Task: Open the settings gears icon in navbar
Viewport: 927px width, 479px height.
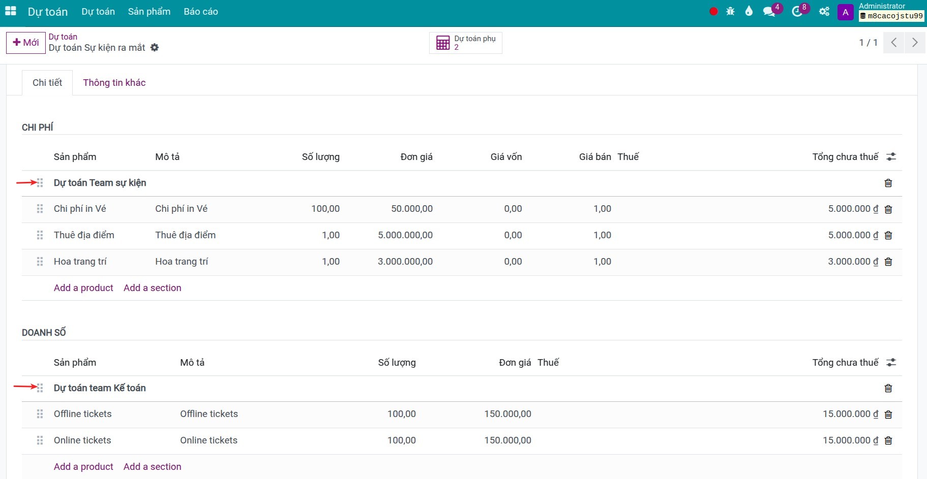Action: pyautogui.click(x=824, y=11)
